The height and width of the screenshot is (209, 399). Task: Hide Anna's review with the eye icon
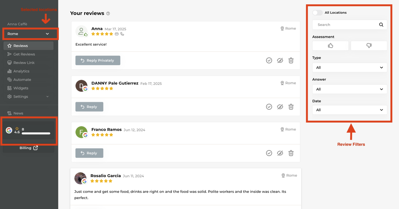tap(280, 60)
